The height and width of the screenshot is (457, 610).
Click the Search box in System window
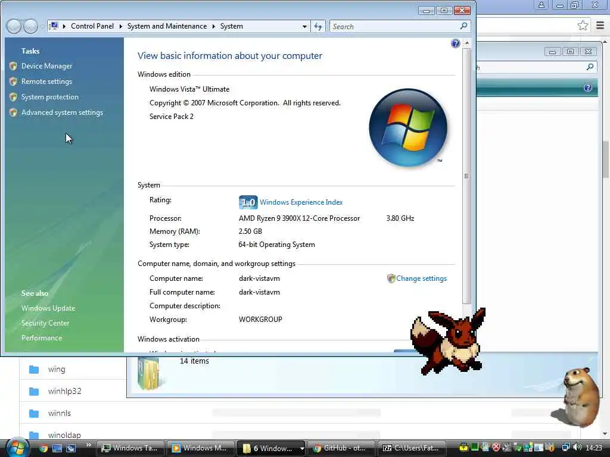point(400,26)
